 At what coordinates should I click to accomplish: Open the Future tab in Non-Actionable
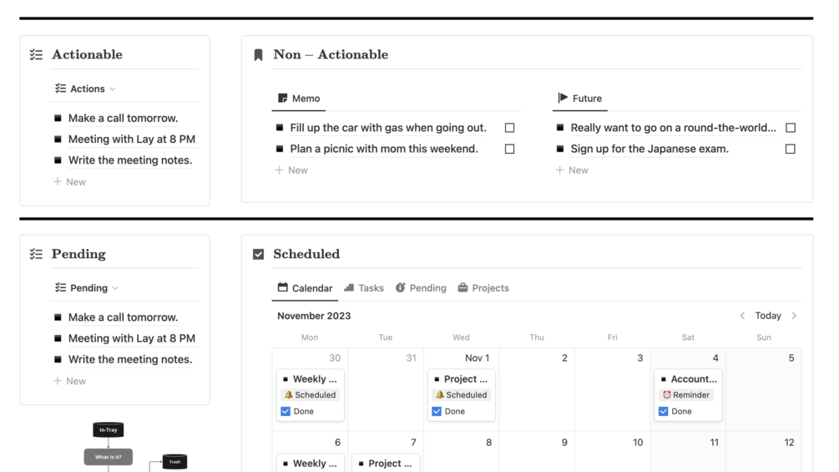tap(580, 99)
